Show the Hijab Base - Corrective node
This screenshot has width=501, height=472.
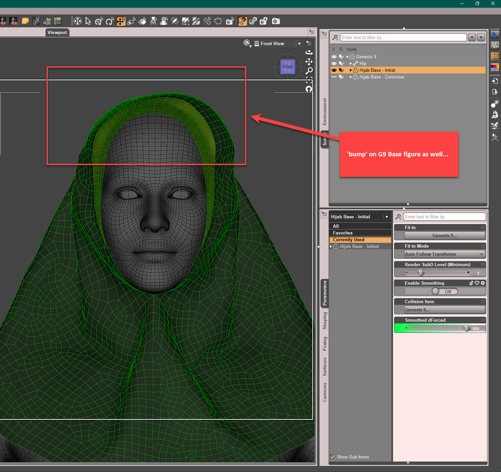(x=334, y=77)
